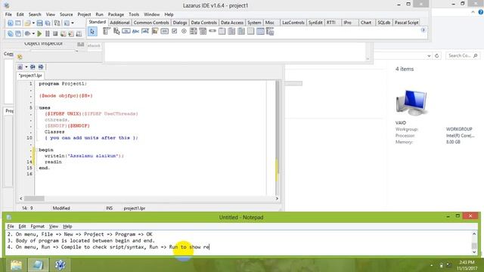Pick the TListBox component icon in palette
The width and height of the screenshot is (484, 272).
pos(194,31)
